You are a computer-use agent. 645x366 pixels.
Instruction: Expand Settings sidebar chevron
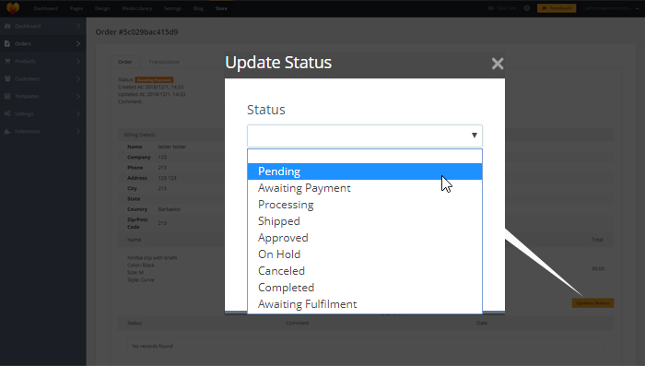point(78,113)
